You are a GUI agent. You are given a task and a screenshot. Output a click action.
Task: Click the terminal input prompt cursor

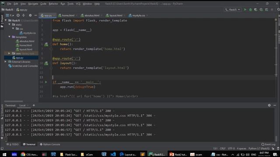(x=6, y=139)
